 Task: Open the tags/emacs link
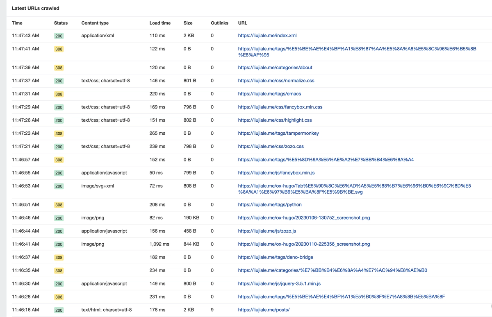(x=269, y=94)
